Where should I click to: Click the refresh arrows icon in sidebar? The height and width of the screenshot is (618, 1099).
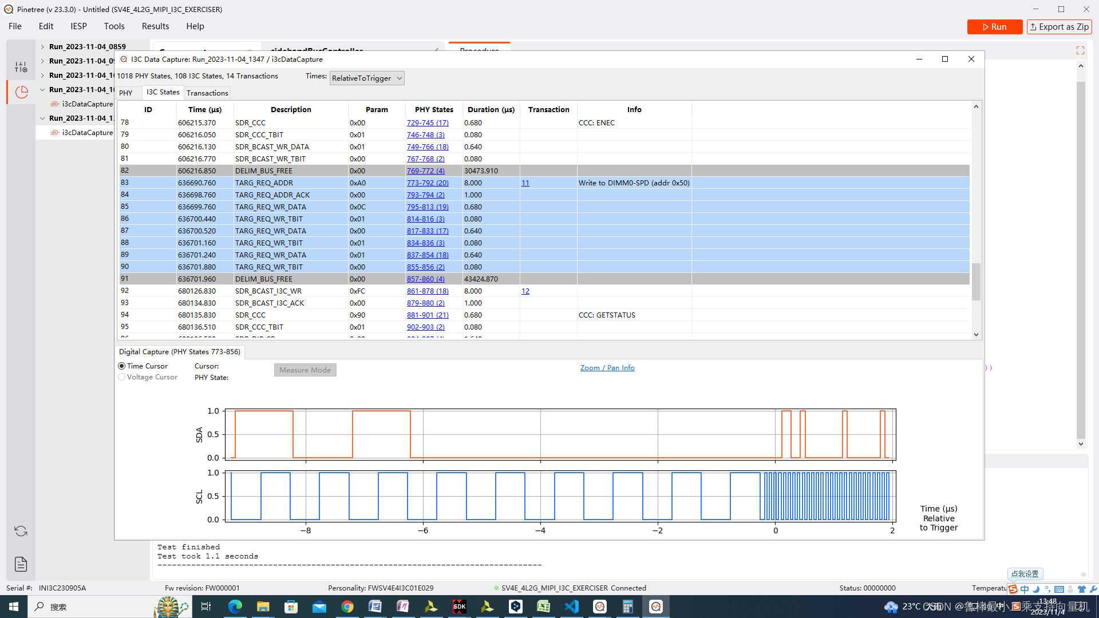21,531
